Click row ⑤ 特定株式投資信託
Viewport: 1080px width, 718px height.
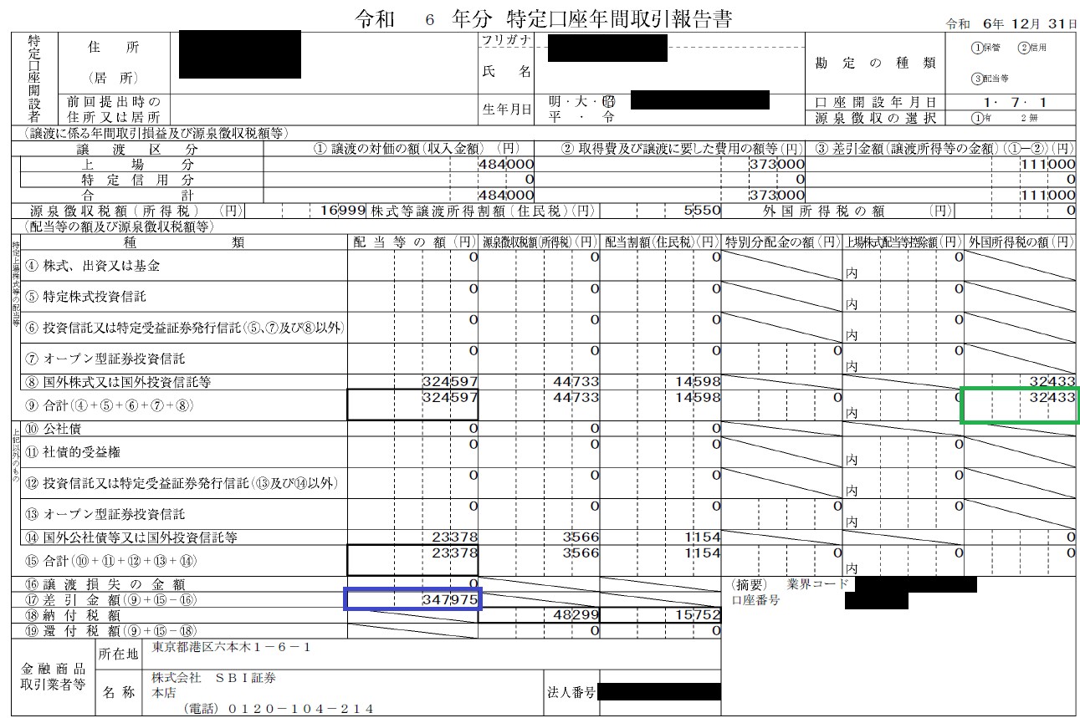[87, 297]
